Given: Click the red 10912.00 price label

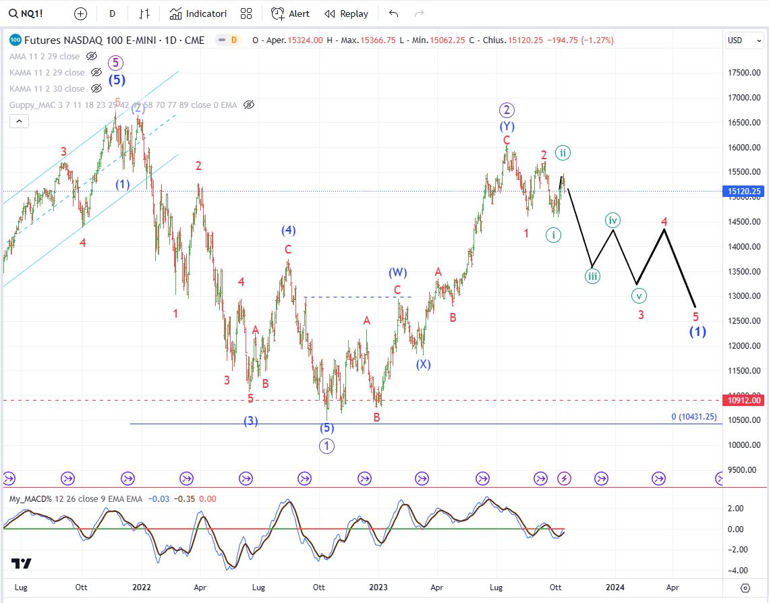Looking at the screenshot, I should point(744,401).
